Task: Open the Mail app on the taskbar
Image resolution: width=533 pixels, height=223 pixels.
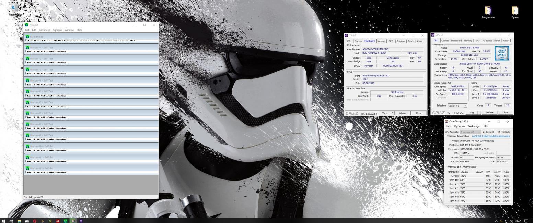Action: coord(27,221)
